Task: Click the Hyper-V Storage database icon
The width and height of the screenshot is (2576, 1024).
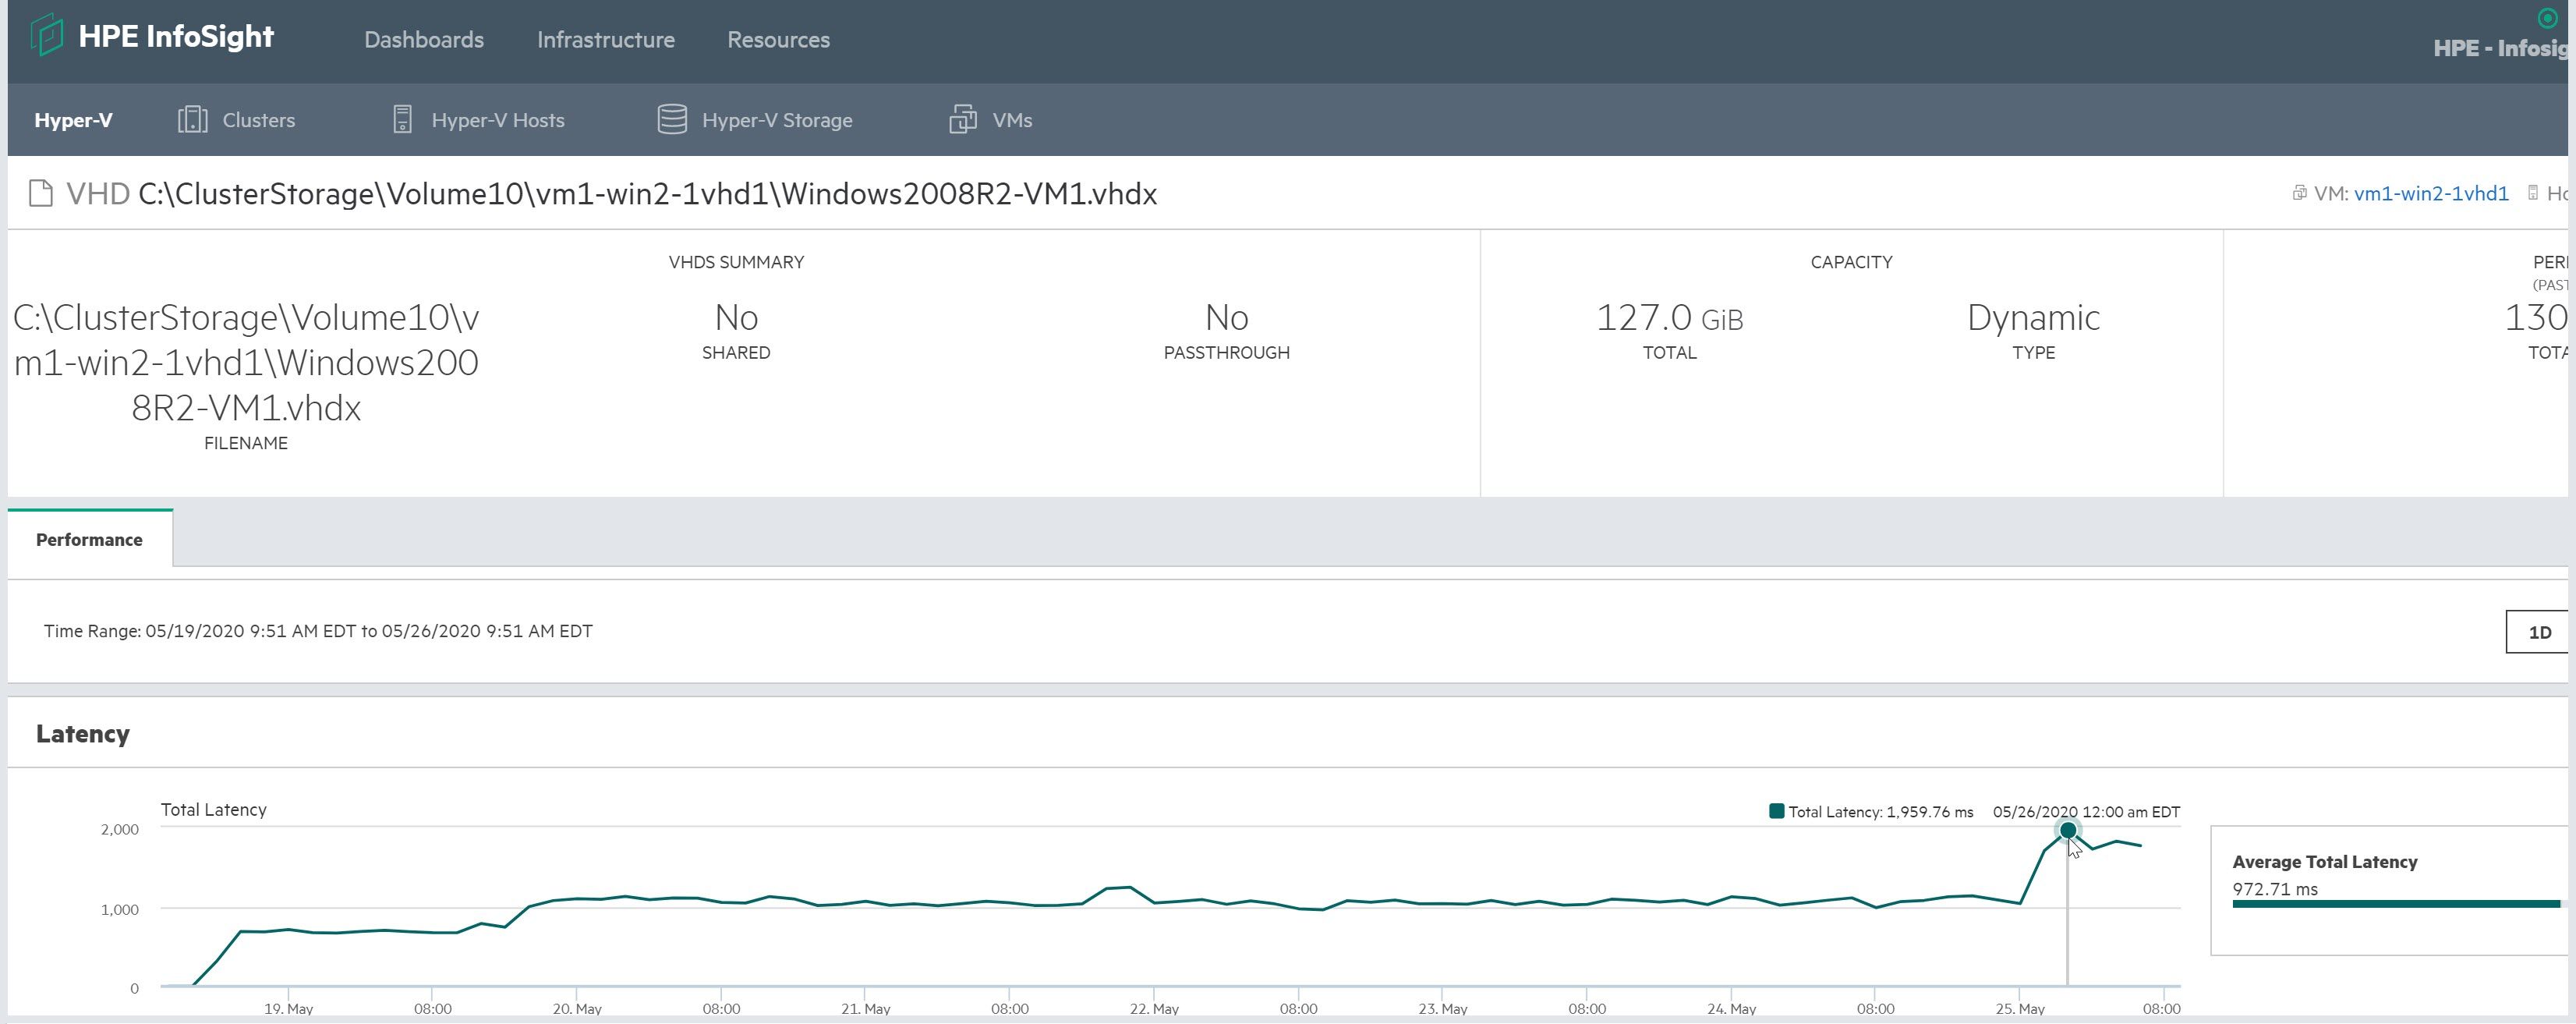Action: [x=672, y=120]
